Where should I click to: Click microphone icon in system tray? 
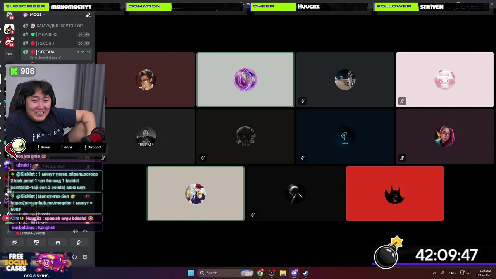[443, 273]
